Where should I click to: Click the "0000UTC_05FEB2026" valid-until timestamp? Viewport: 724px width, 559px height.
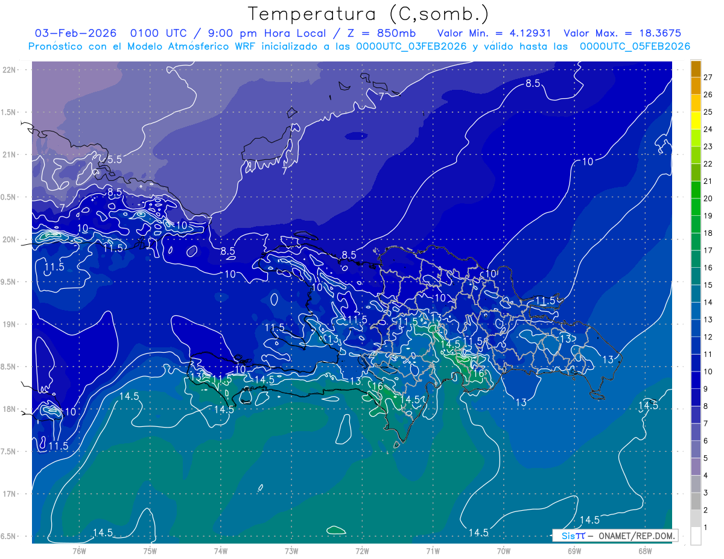(635, 46)
